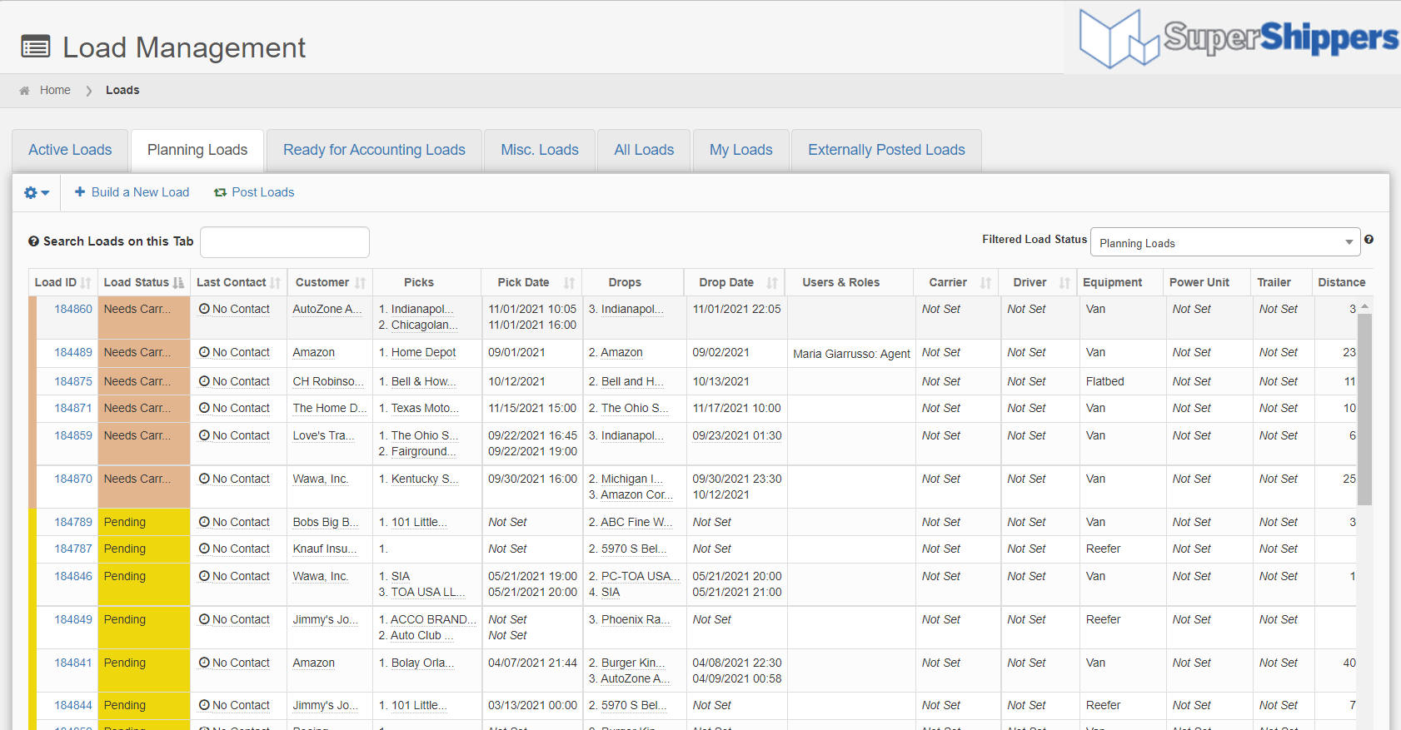Click Phoenix Ra... drop location
The width and height of the screenshot is (1401, 730).
coord(636,619)
